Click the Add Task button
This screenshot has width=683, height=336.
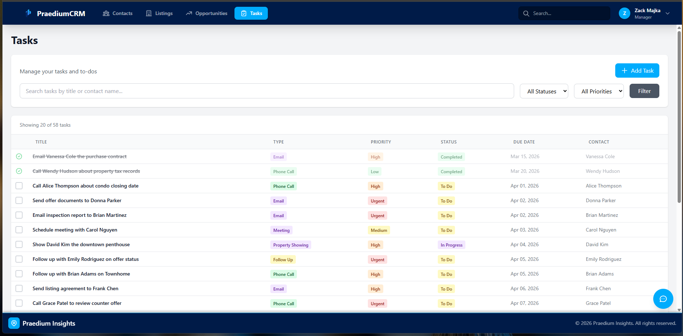[637, 70]
